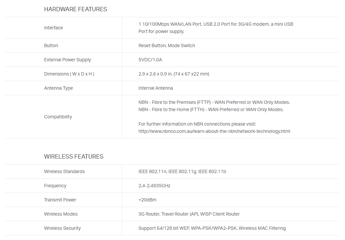Click the External Power Supply label
Viewport: 345px width, 240px height.
[67, 60]
